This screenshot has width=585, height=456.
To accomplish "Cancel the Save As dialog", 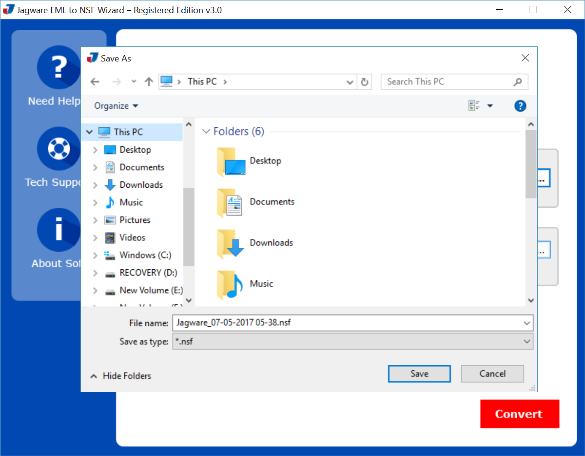I will click(492, 374).
